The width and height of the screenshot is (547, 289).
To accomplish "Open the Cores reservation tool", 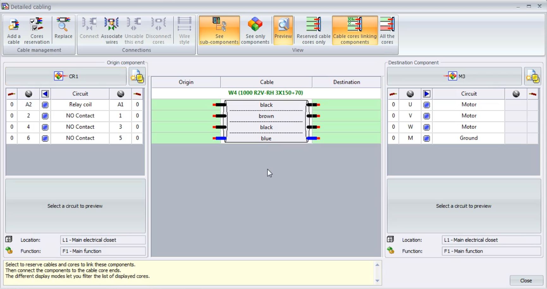I will (x=37, y=30).
